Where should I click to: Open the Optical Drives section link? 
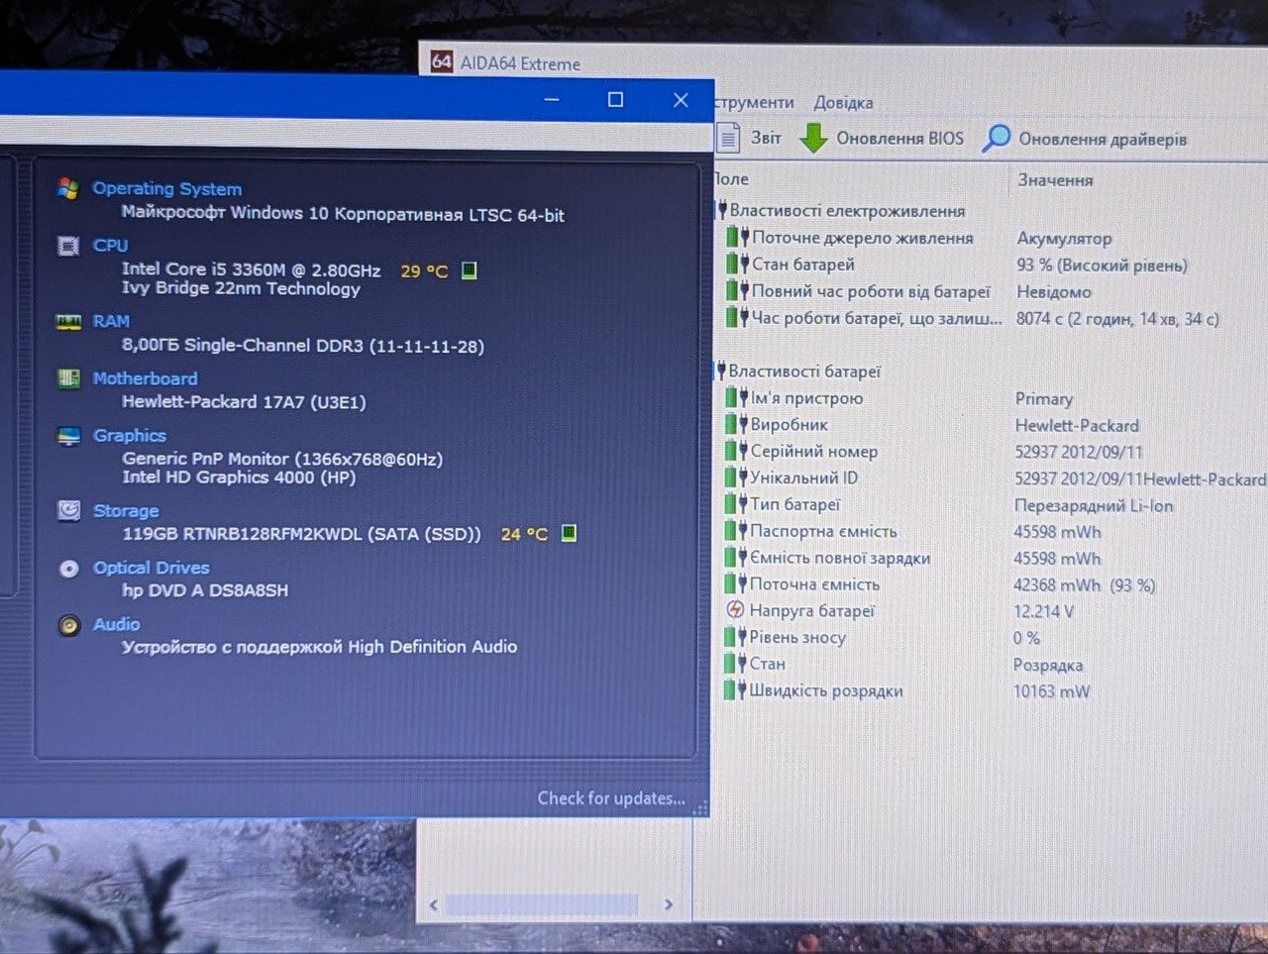[x=151, y=568]
